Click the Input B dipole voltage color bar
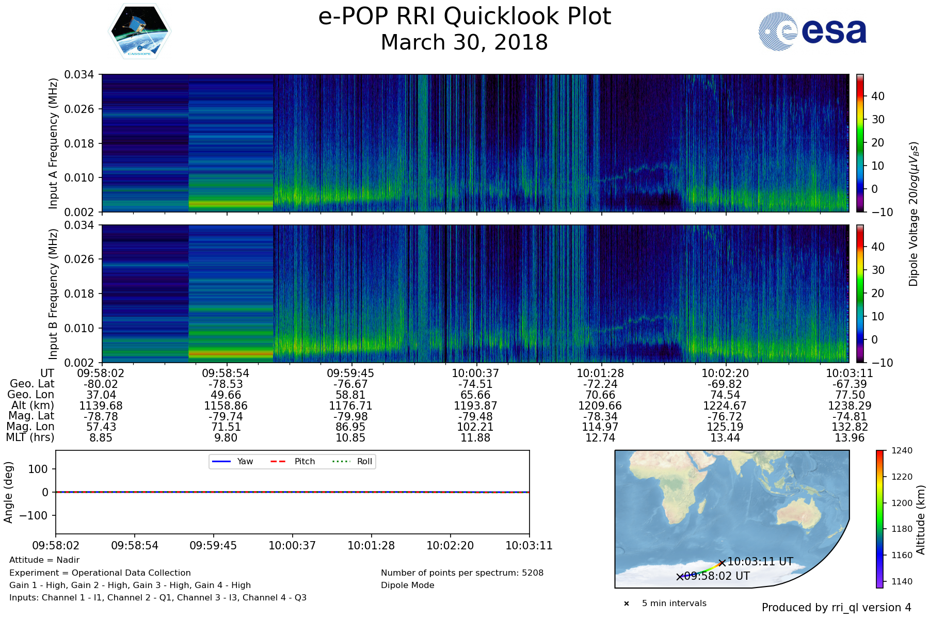The image size is (929, 619). (860, 294)
